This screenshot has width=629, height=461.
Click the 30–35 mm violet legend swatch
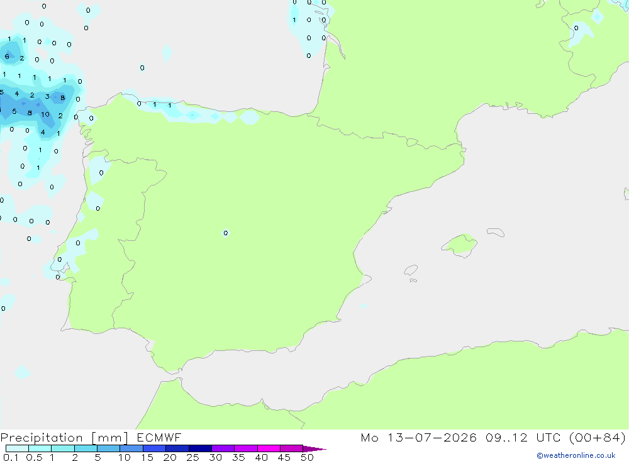click(x=223, y=448)
